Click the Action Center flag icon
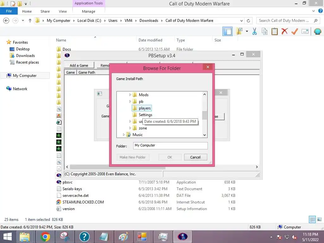Viewport: 324px width, 243px height. click(279, 237)
